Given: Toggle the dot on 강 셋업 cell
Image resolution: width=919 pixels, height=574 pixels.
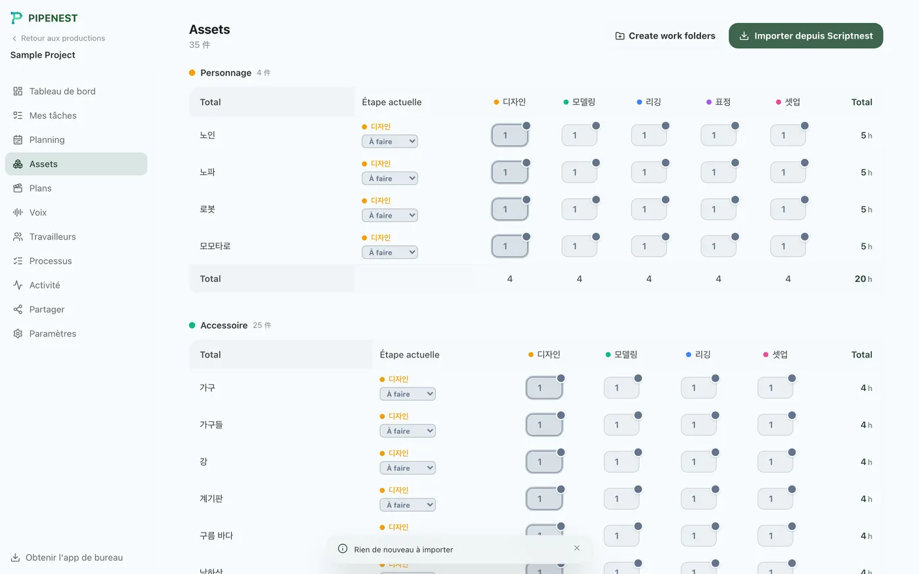Looking at the screenshot, I should click(792, 452).
